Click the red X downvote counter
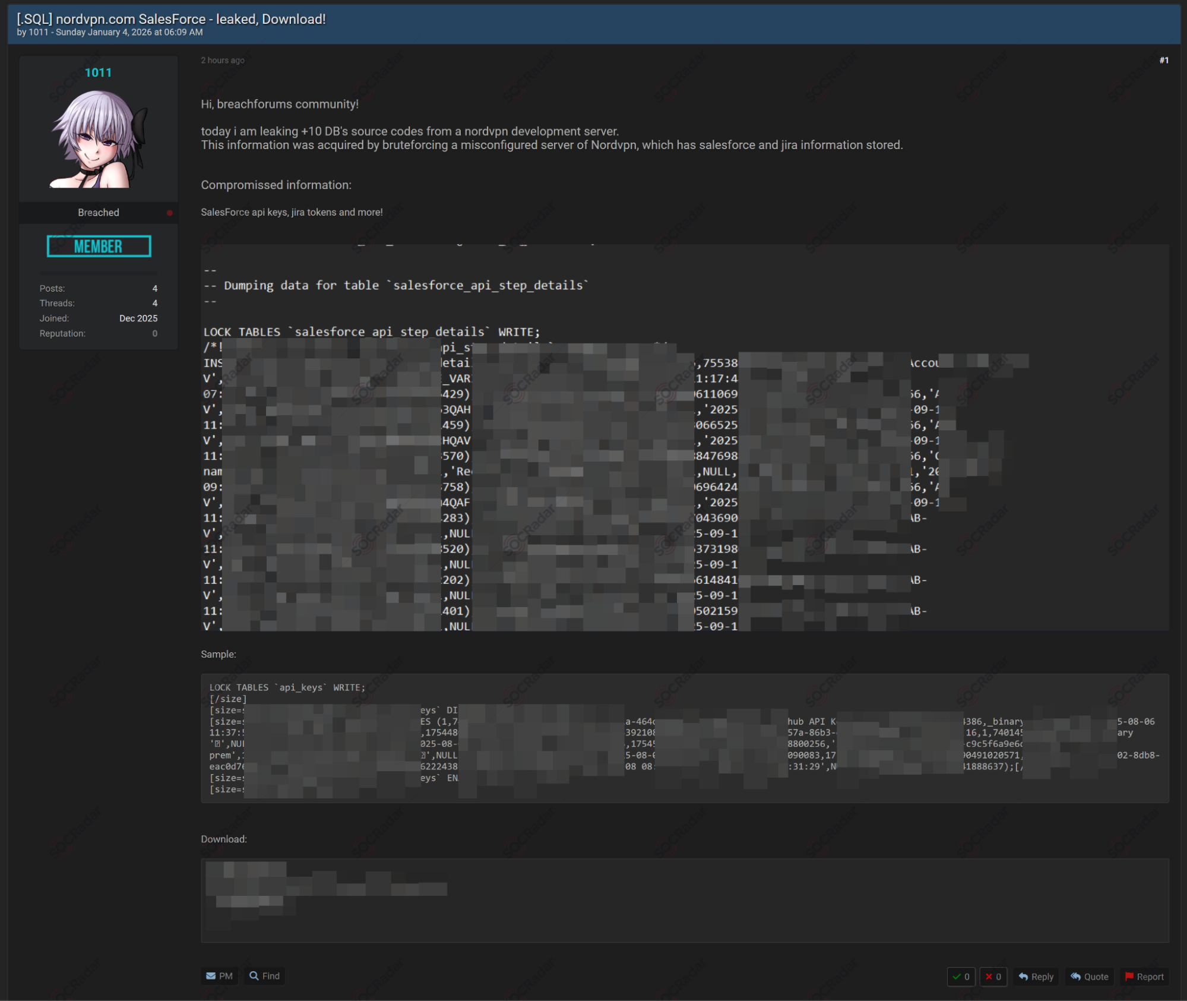This screenshot has height=1001, width=1187. click(x=993, y=976)
